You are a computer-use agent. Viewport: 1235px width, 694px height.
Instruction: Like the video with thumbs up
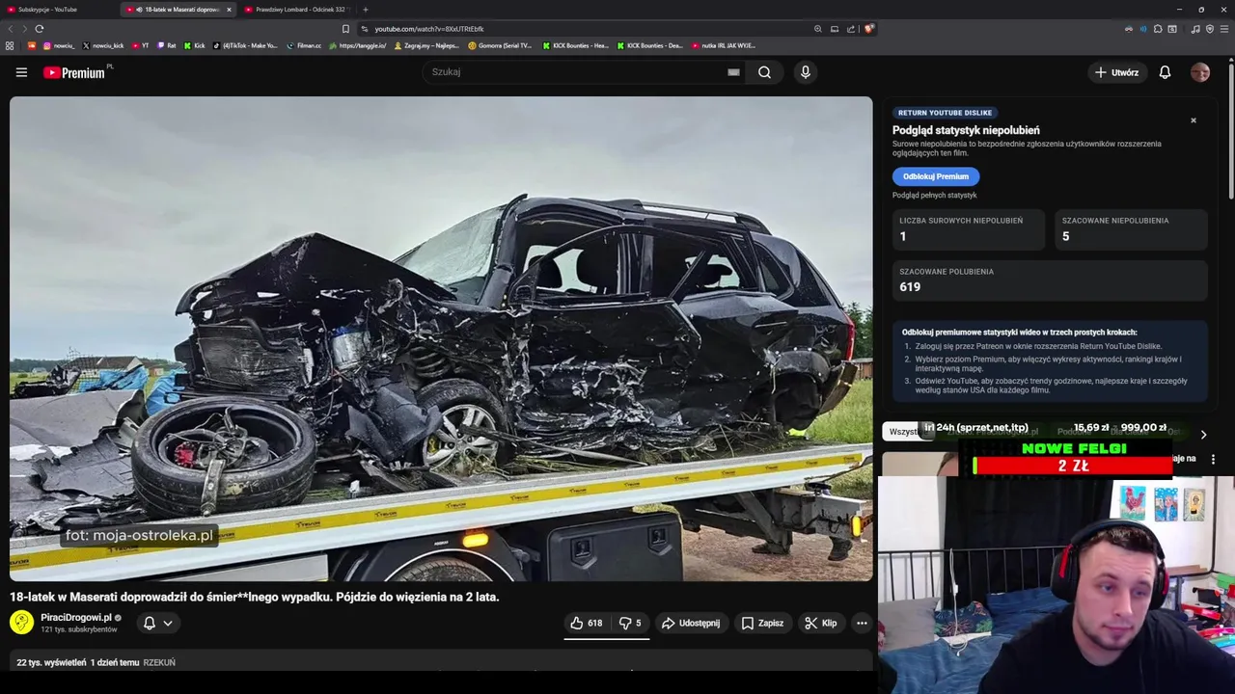pos(587,624)
